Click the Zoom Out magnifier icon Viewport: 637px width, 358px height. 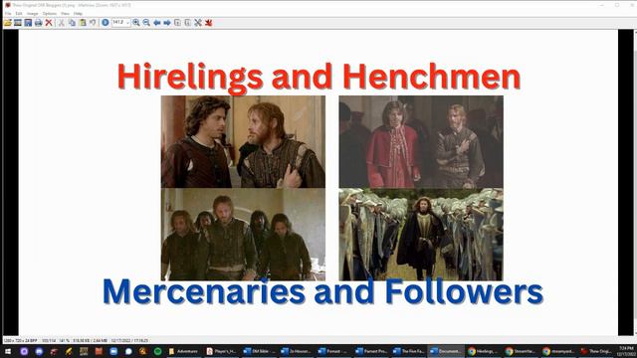[146, 23]
